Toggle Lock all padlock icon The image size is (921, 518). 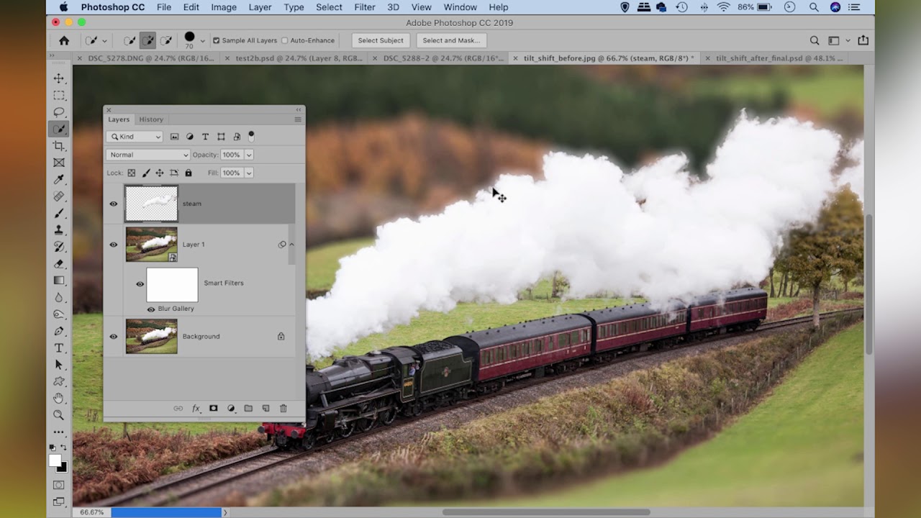188,173
